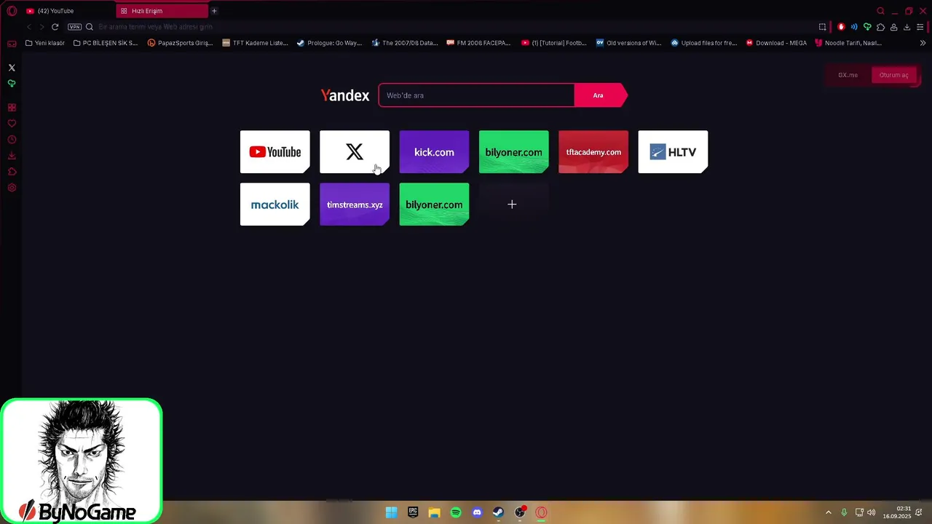Viewport: 932px width, 524px height.
Task: Open settings gear icon in sidebar
Action: pos(12,188)
